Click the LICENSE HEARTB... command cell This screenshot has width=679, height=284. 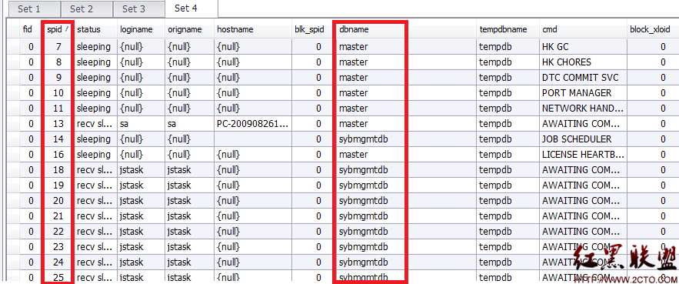pos(583,155)
